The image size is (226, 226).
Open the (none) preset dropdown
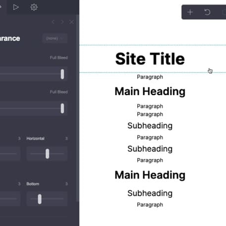pyautogui.click(x=55, y=38)
